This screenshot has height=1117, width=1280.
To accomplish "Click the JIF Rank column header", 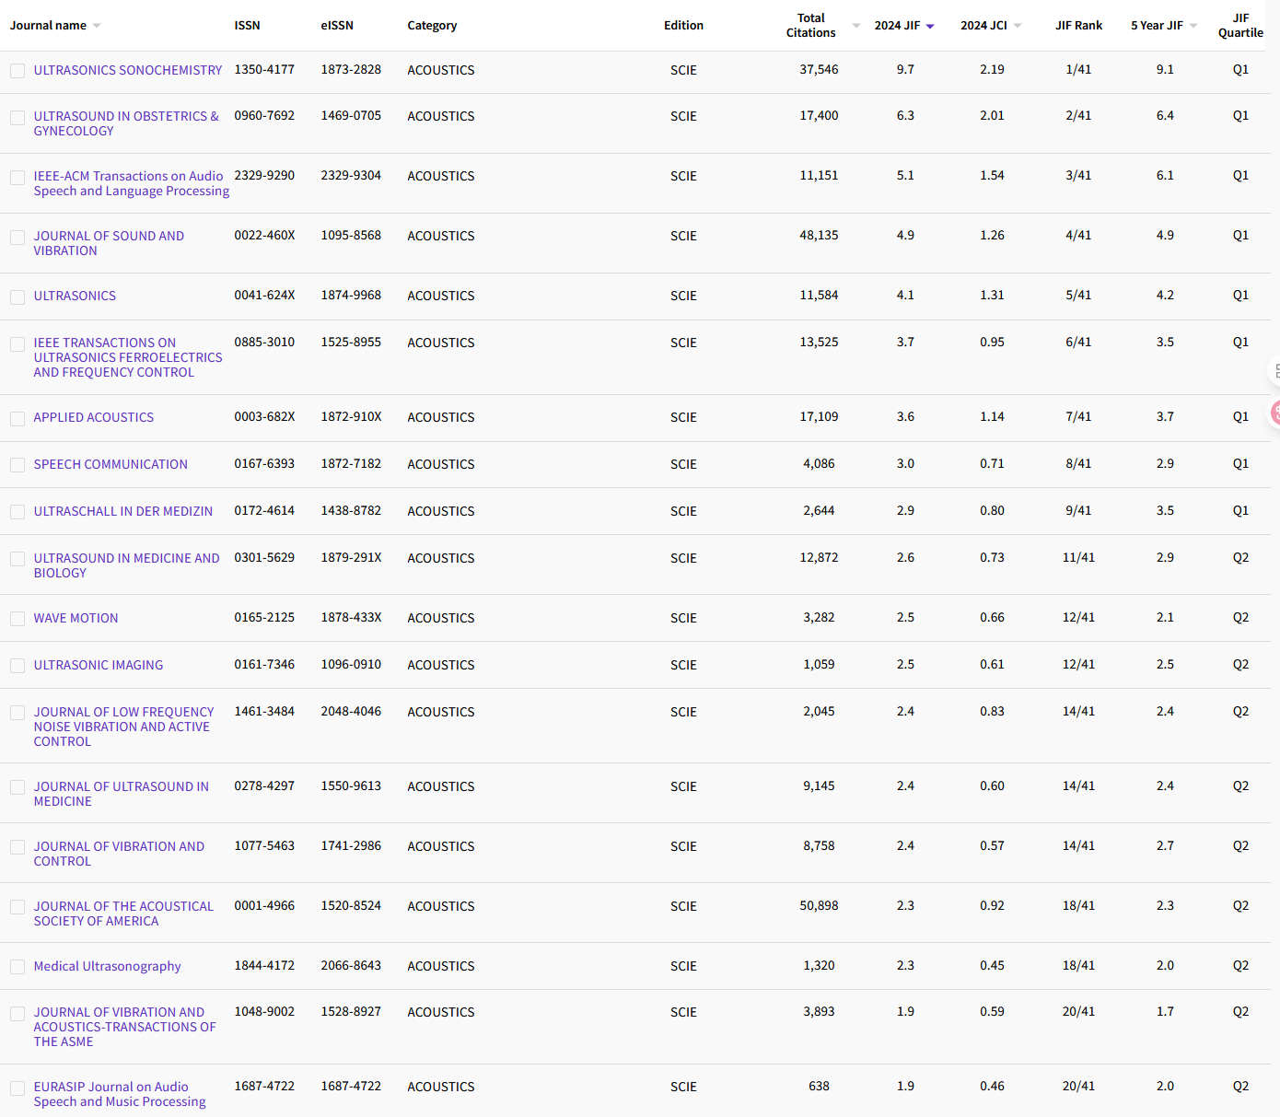I will pyautogui.click(x=1078, y=26).
